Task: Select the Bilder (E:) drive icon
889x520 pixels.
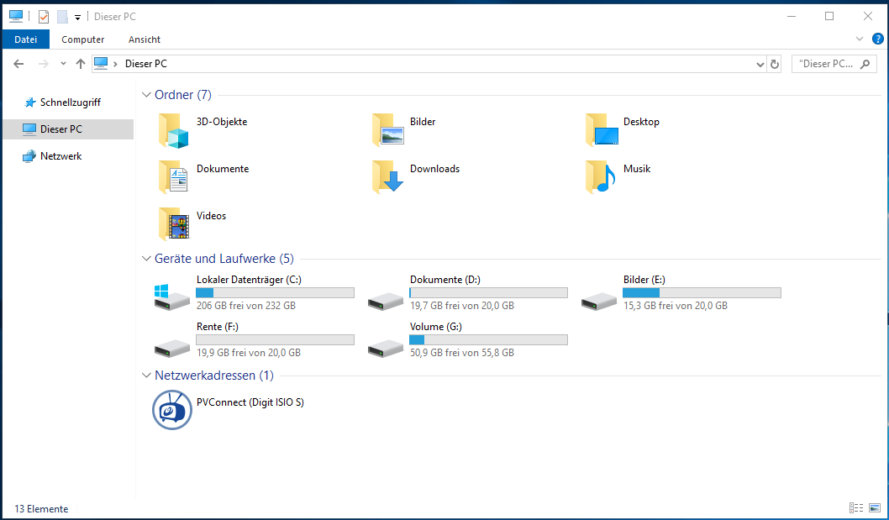Action: point(599,301)
